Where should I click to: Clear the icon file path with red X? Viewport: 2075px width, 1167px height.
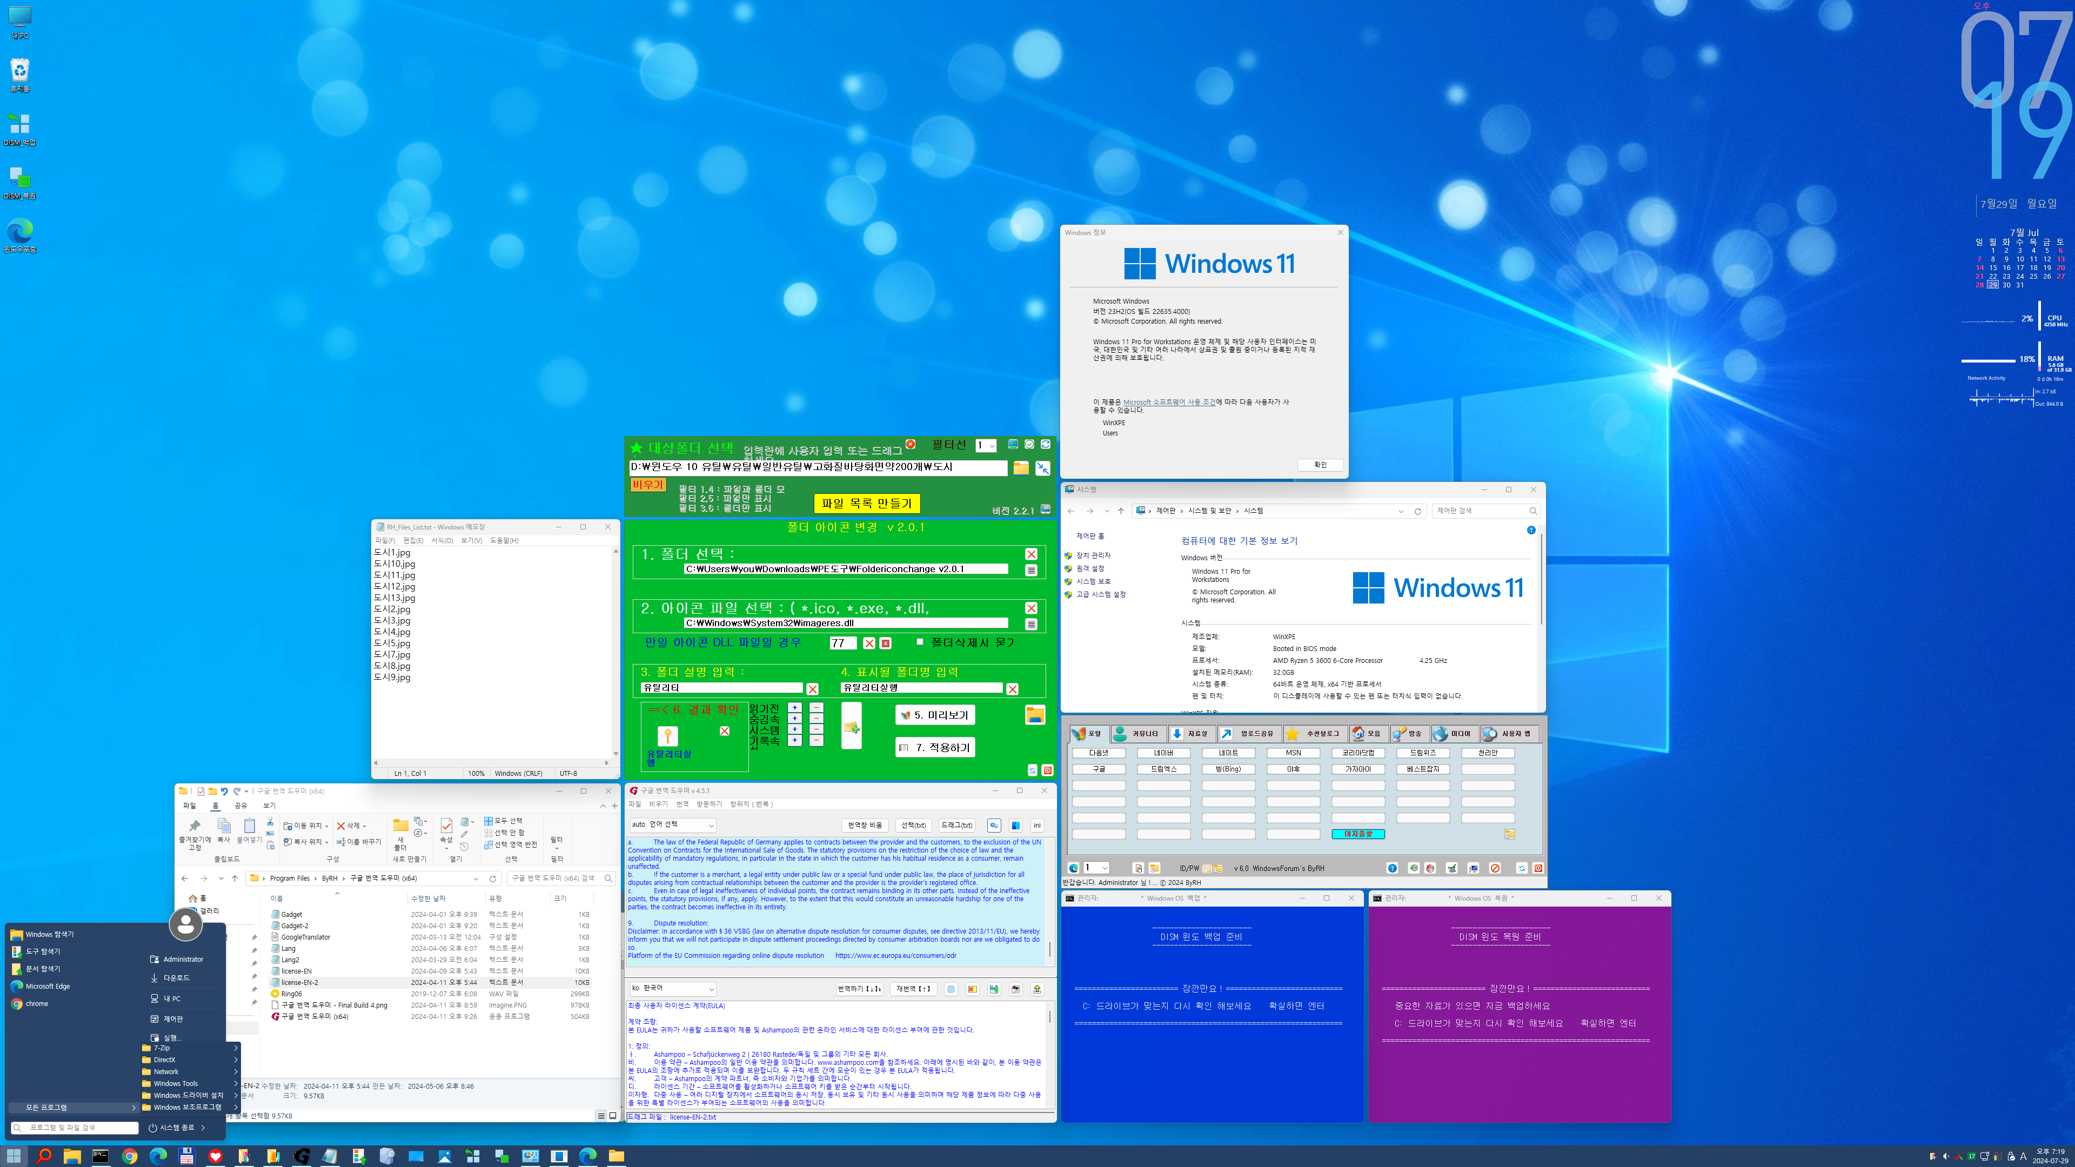tap(1031, 608)
